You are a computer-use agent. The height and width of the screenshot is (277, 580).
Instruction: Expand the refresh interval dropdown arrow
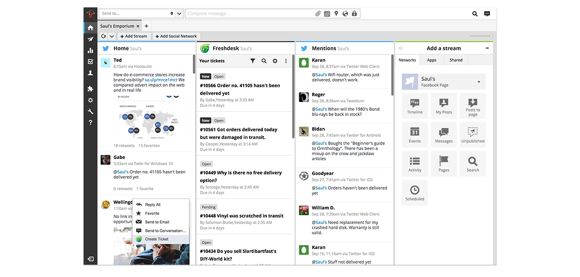point(112,36)
